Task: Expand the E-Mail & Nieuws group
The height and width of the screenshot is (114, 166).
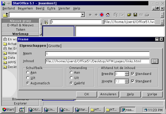Action: [x=20, y=25]
